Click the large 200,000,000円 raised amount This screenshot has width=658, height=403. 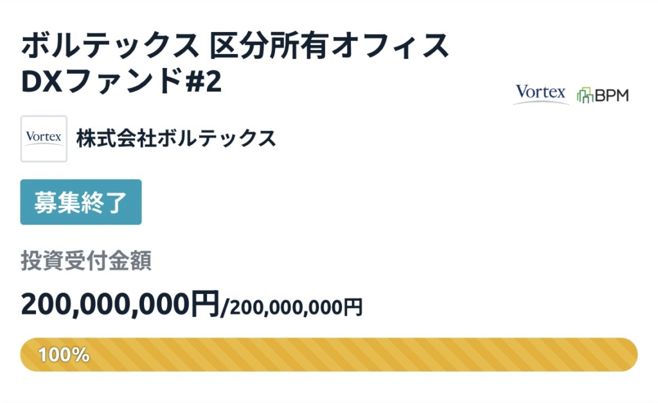[120, 303]
